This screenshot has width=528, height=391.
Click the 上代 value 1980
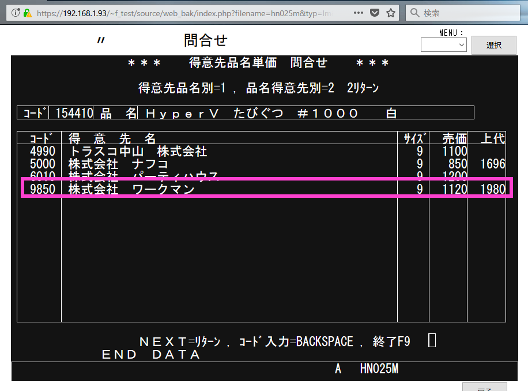[x=492, y=189]
